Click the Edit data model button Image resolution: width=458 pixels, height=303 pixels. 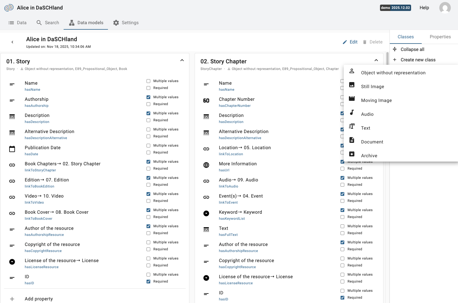point(350,42)
